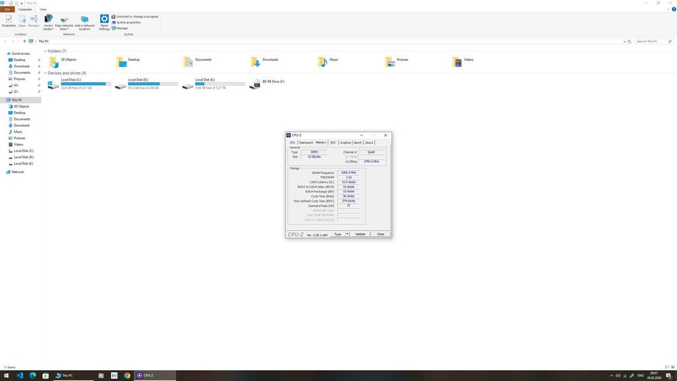Switch to About tab in CPU-Z

pos(369,142)
